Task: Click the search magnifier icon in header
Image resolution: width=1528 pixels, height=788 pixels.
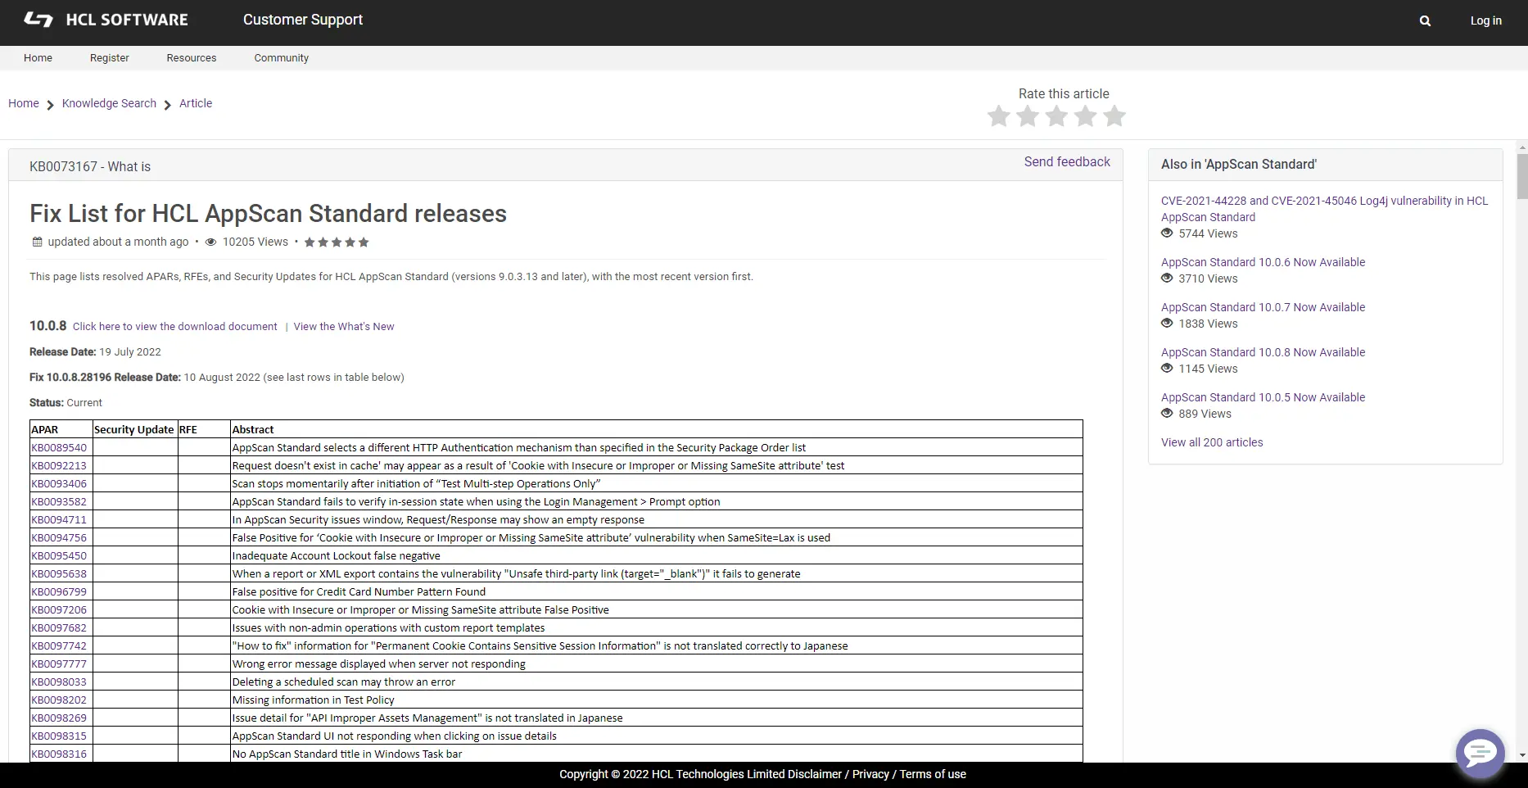Action: (x=1425, y=21)
